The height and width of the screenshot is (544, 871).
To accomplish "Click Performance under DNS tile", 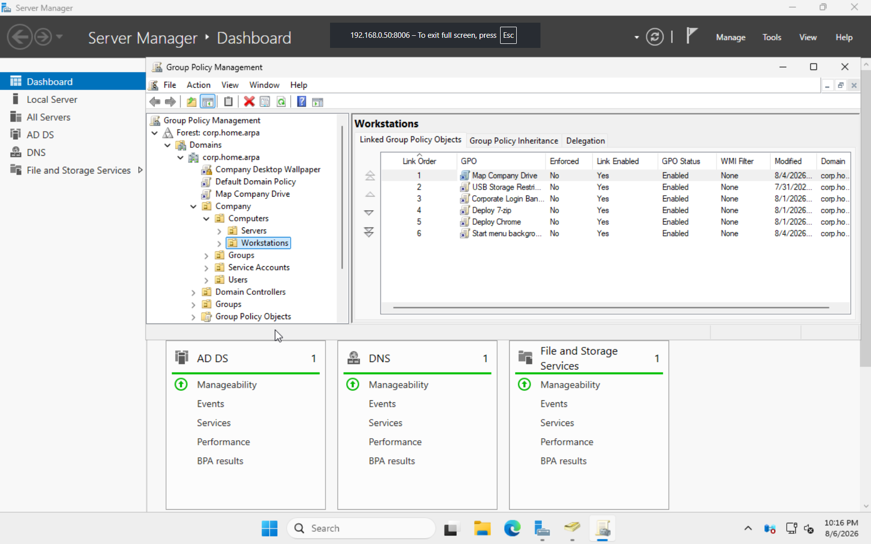I will coord(395,442).
